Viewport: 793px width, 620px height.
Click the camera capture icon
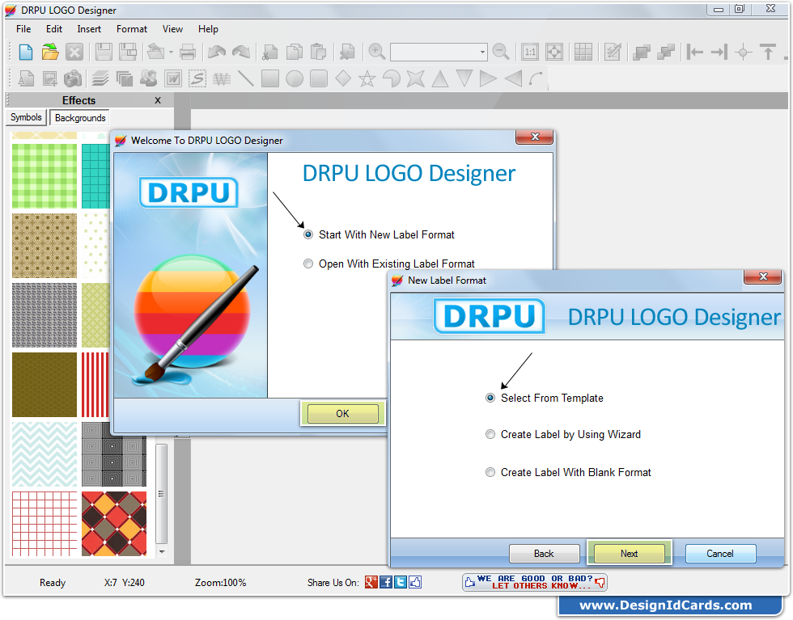tap(74, 79)
